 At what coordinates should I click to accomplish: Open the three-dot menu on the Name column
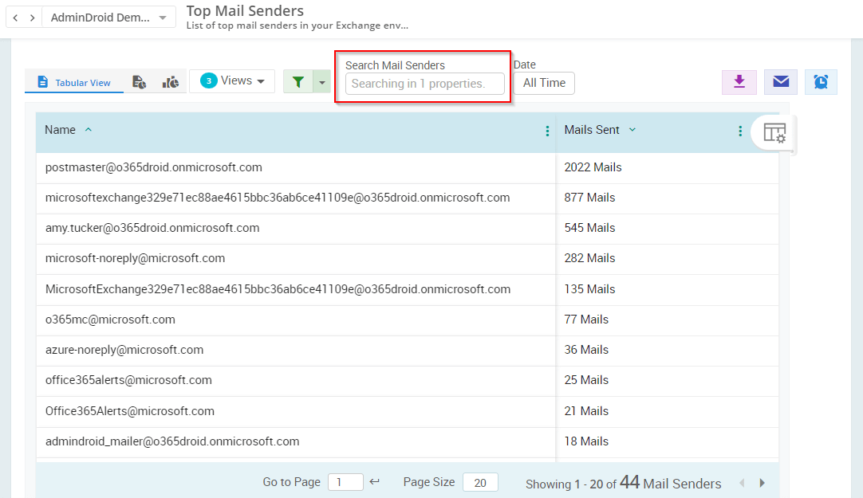tap(547, 131)
